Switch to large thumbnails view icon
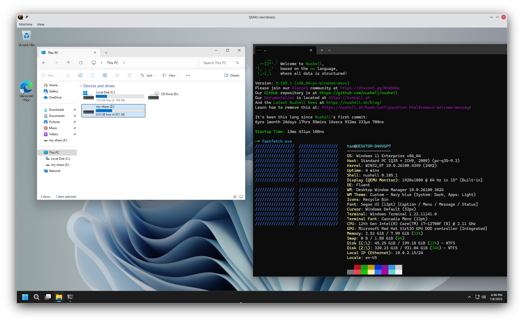Image resolution: width=524 pixels, height=323 pixels. [x=241, y=197]
